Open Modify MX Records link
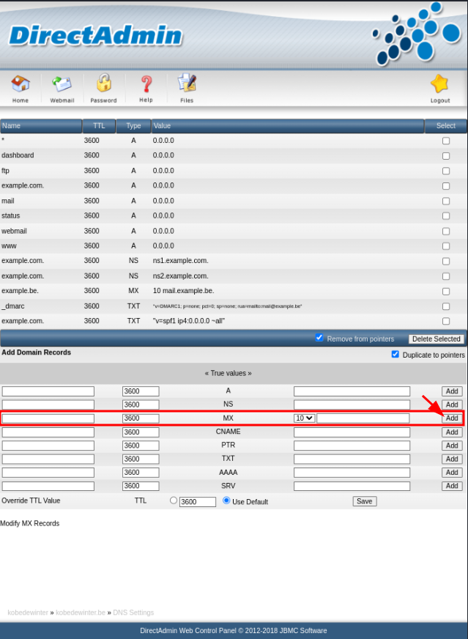This screenshot has height=639, width=468. tap(30, 523)
